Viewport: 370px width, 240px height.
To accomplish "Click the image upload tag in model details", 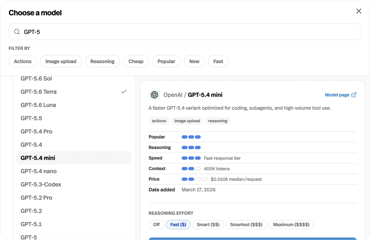I will point(187,121).
